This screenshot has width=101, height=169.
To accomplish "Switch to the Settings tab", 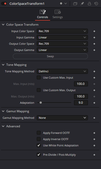I will tap(58, 14).
